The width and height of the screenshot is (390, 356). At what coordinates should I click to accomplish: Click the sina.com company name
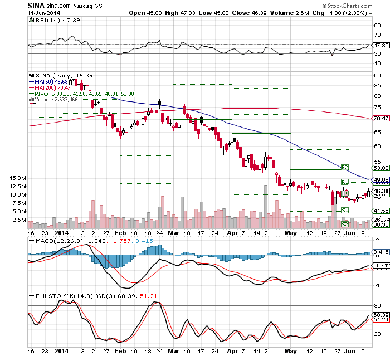click(x=58, y=6)
